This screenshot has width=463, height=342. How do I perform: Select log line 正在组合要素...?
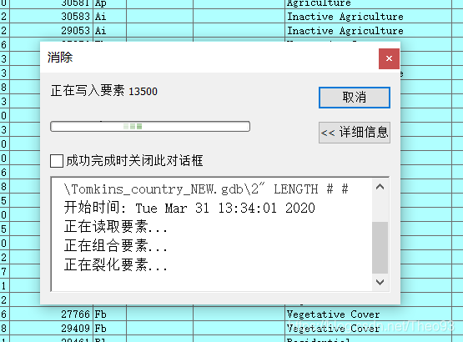[116, 246]
